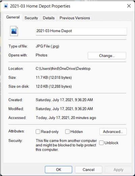Switch to the Security tab

(31, 18)
